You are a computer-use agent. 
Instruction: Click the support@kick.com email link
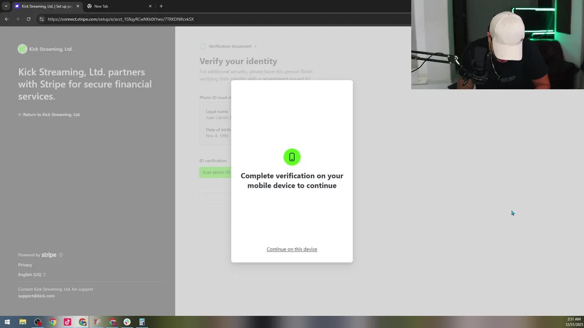tap(36, 296)
